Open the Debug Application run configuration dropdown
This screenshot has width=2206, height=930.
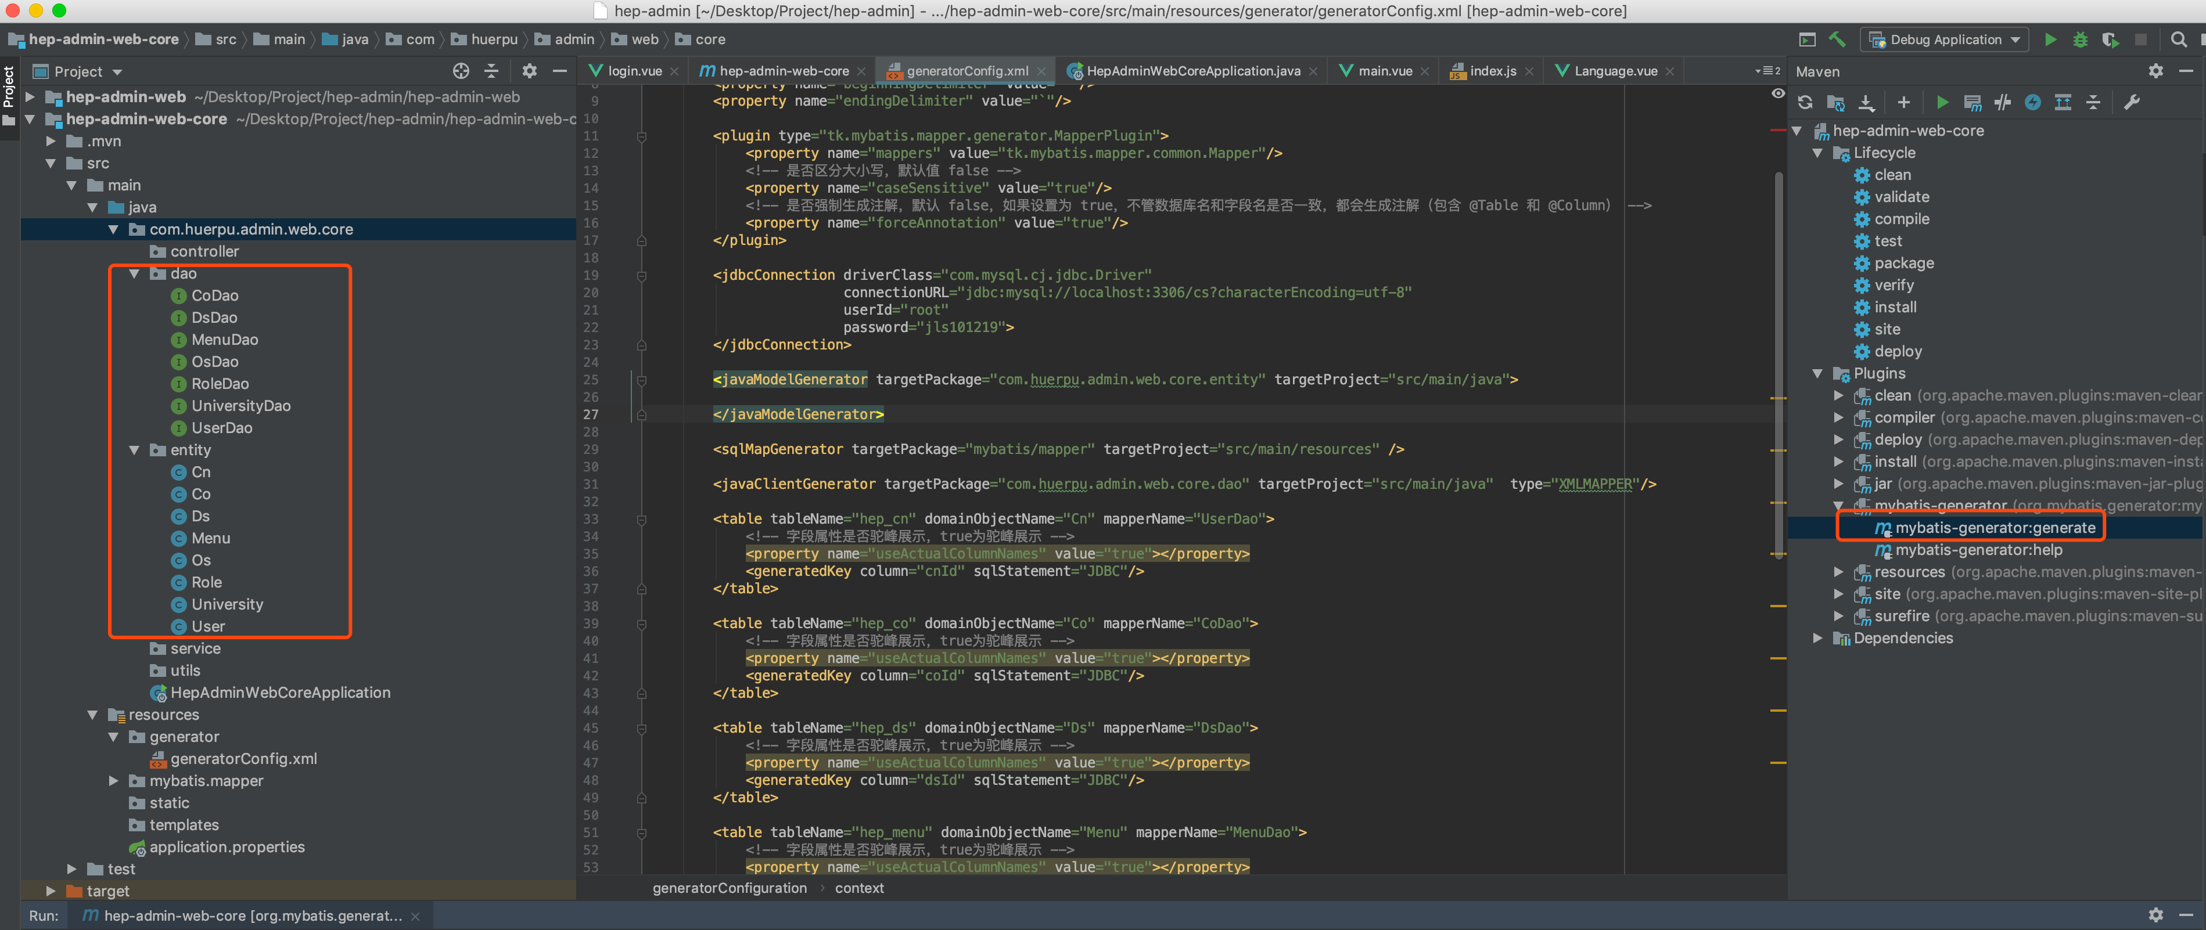(1945, 39)
